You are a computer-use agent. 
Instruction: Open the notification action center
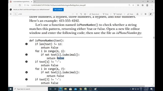click(x=152, y=89)
